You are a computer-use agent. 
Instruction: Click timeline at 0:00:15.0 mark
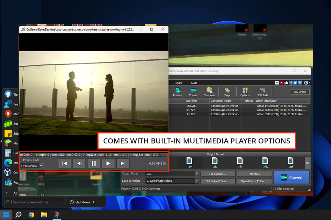[136, 155]
